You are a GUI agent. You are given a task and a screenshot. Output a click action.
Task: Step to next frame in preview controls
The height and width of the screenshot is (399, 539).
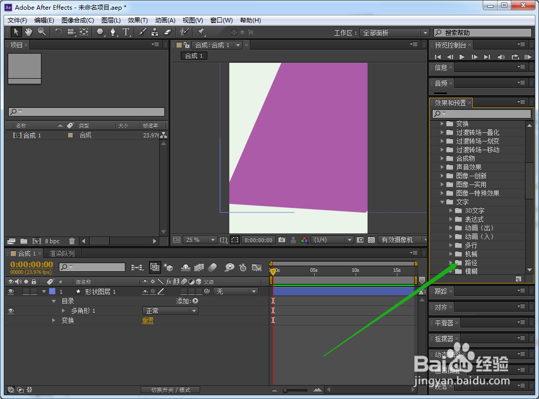click(x=475, y=57)
